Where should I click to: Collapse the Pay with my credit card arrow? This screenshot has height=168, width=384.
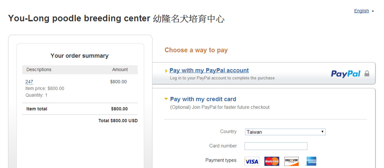pos(166,99)
